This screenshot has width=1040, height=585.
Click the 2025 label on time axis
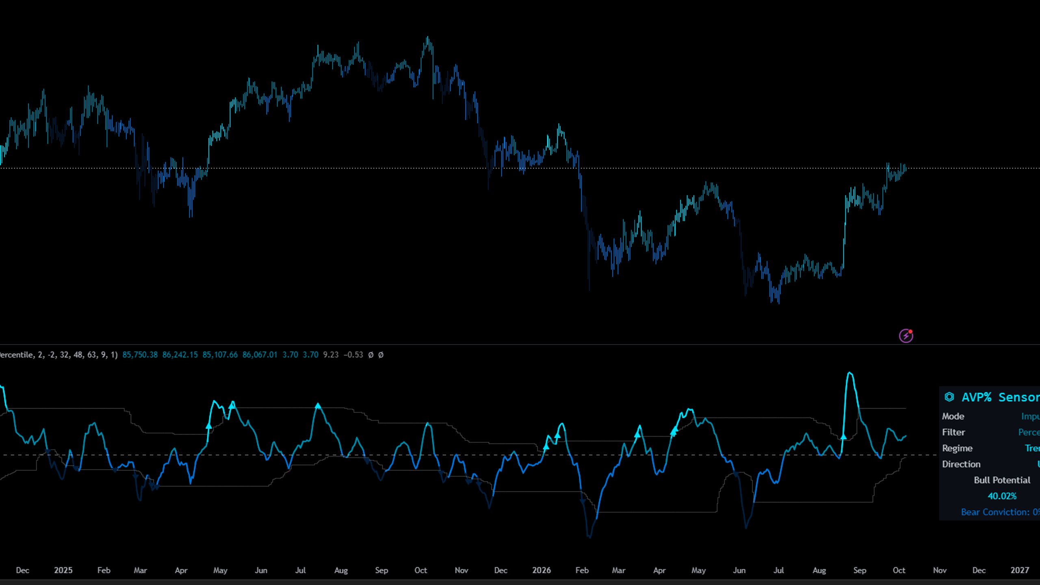tap(63, 570)
